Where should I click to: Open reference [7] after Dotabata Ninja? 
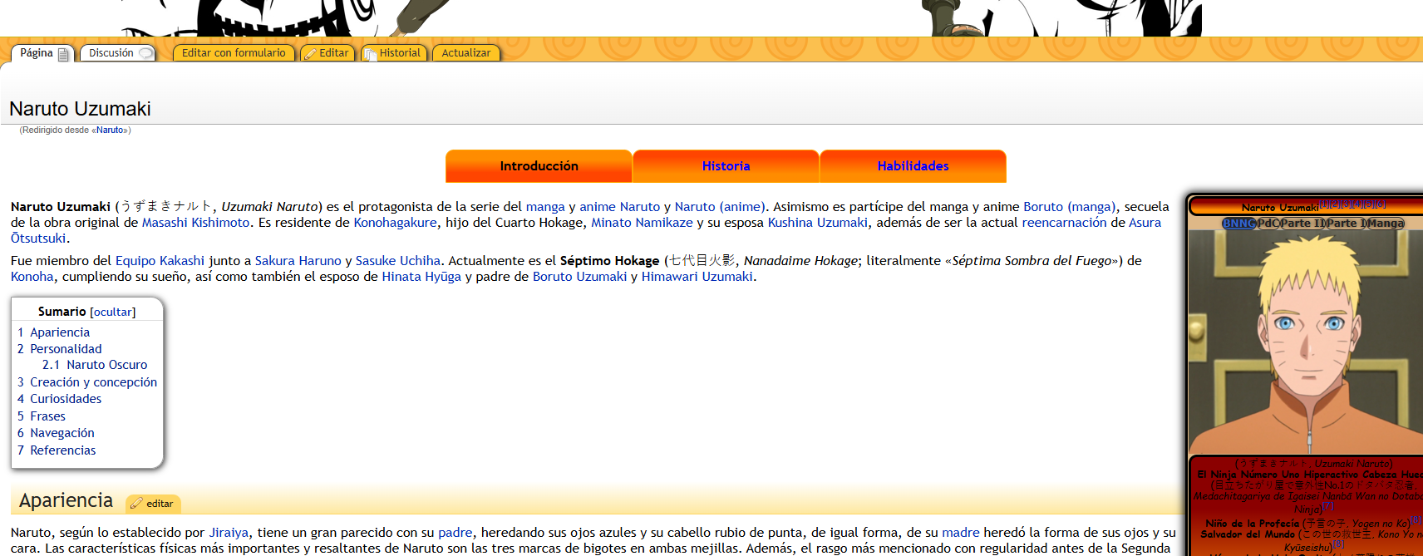click(1328, 505)
